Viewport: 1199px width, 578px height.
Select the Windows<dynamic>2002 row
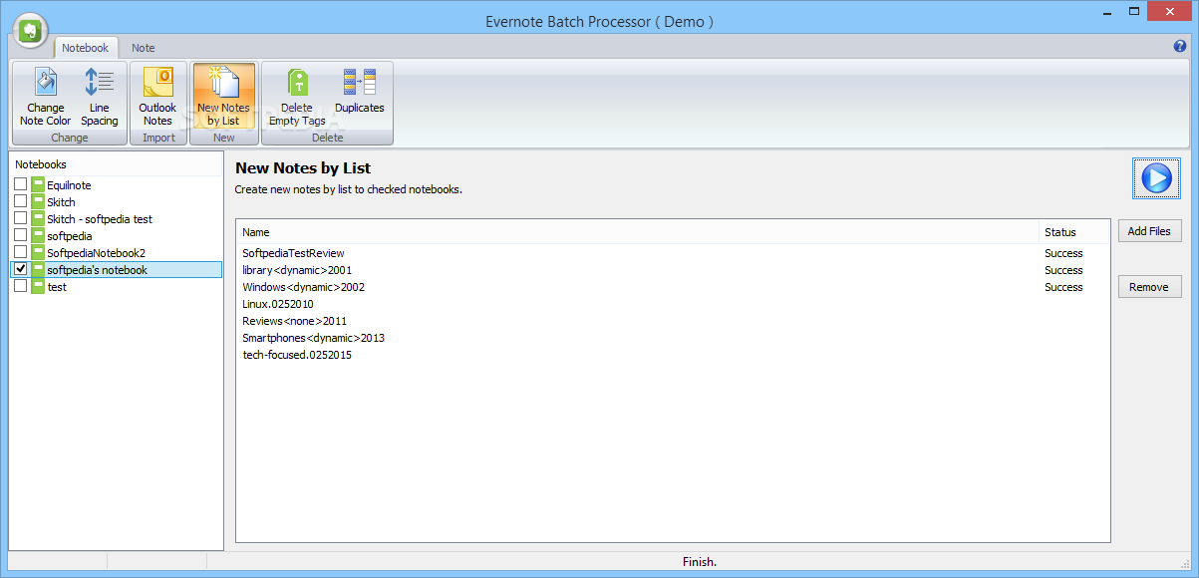[673, 287]
